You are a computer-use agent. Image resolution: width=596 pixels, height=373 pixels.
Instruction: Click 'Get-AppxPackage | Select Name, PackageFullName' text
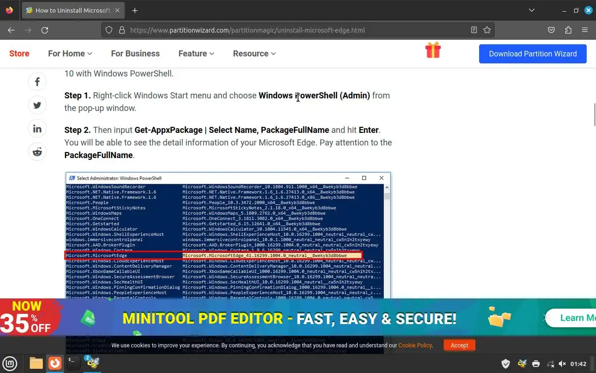point(232,130)
